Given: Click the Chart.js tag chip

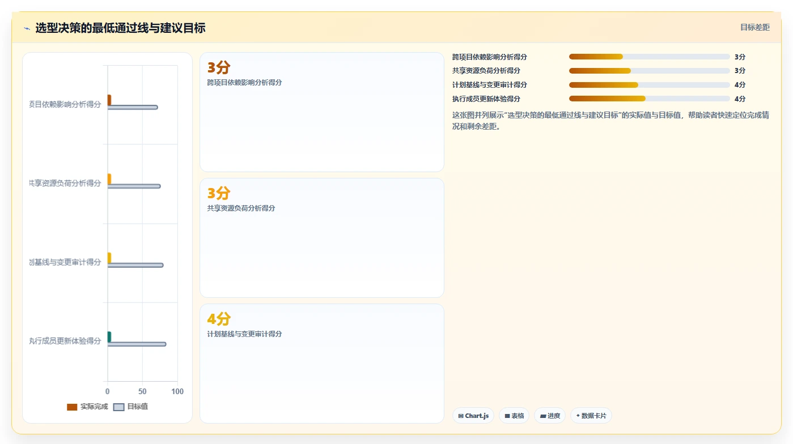Looking at the screenshot, I should pyautogui.click(x=473, y=416).
